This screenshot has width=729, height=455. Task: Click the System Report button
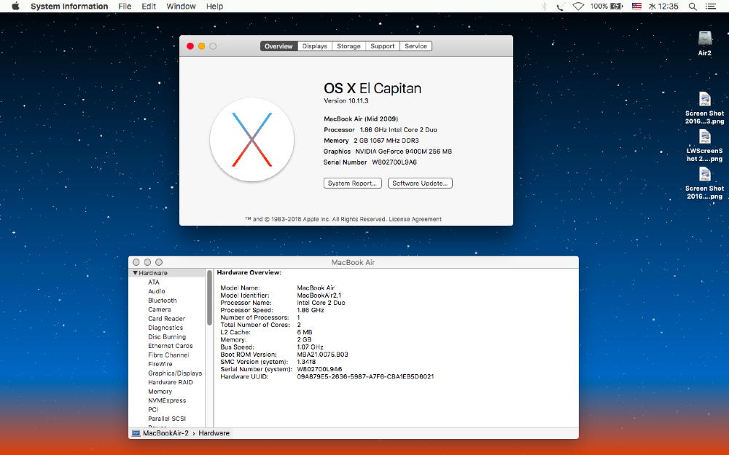(x=353, y=183)
